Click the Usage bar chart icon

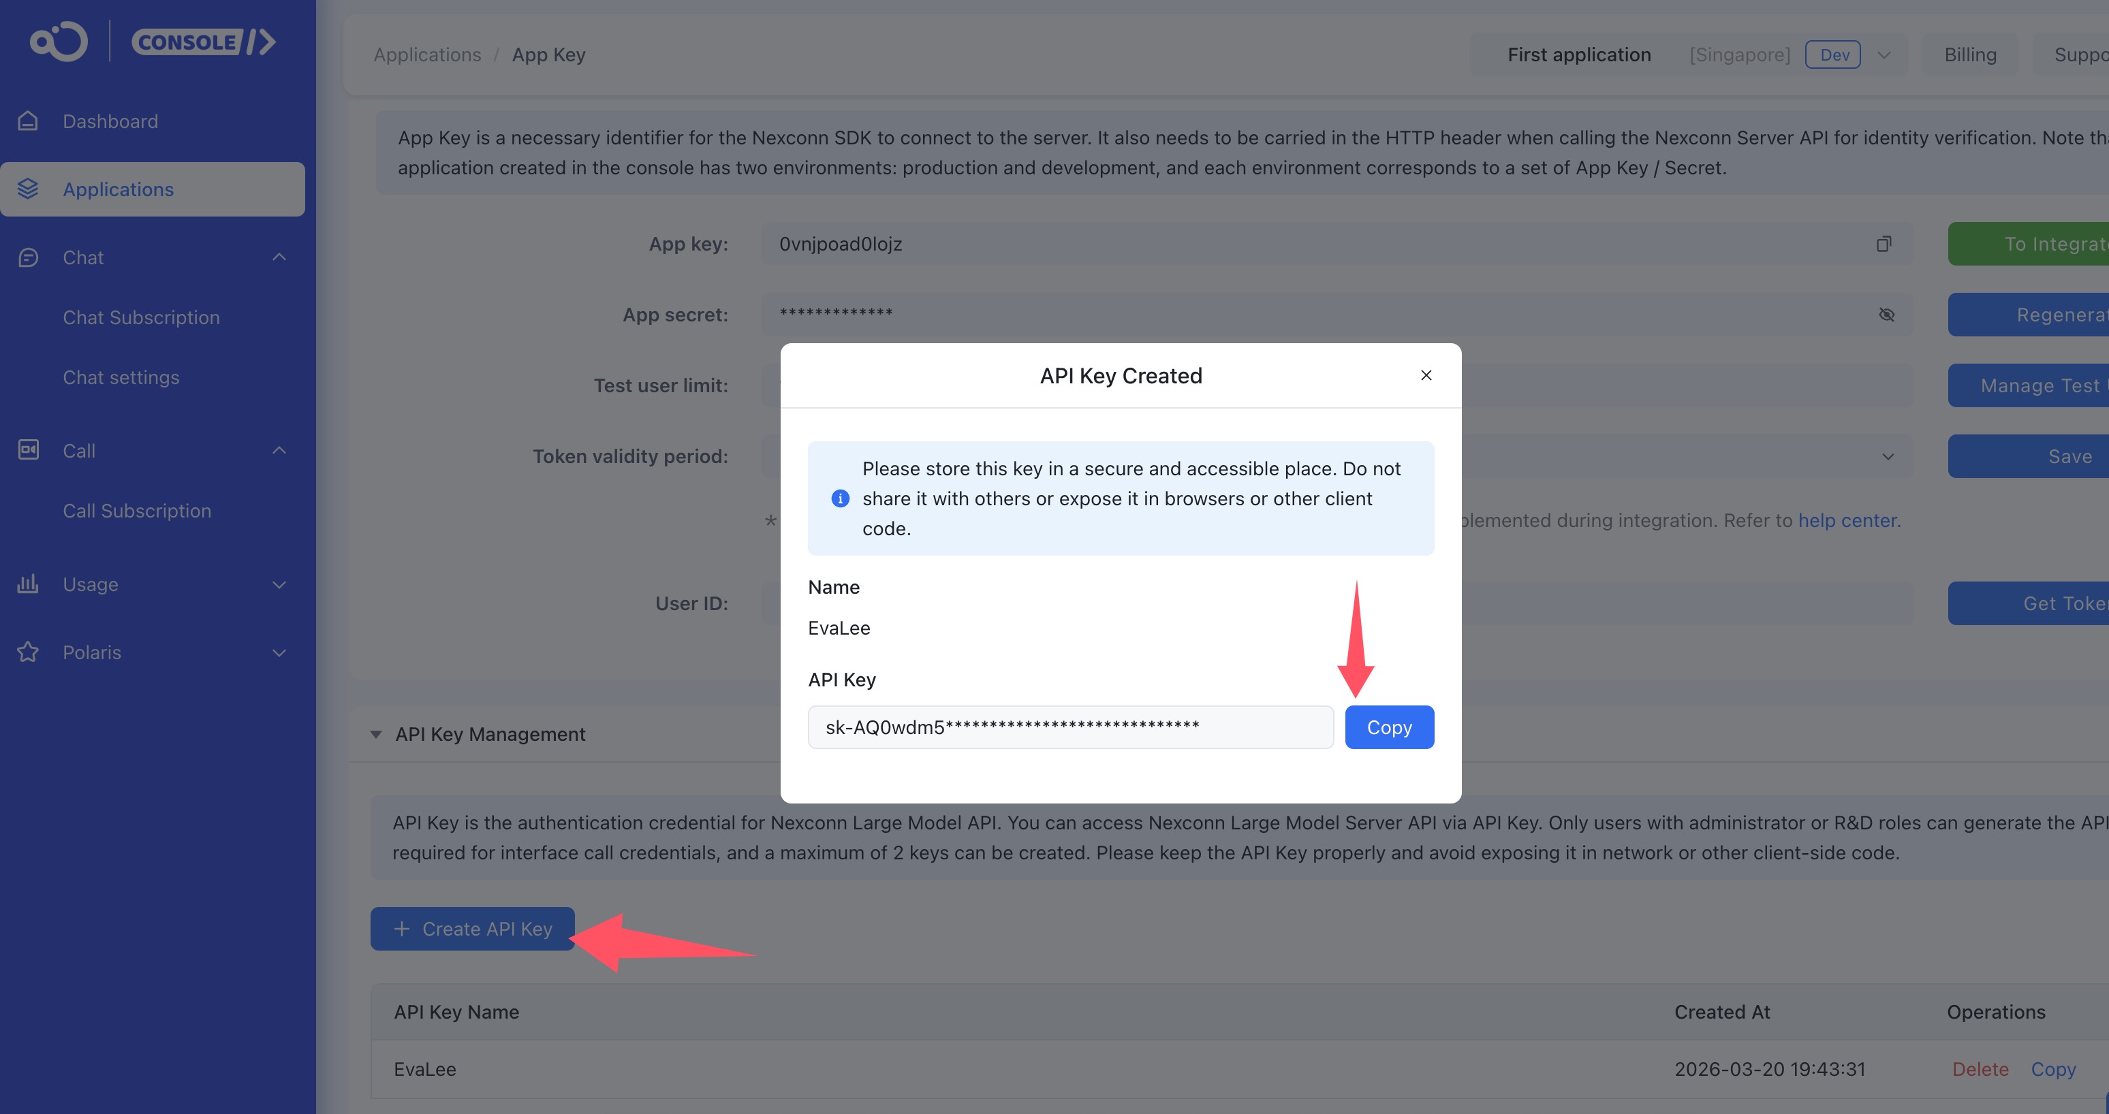tap(28, 584)
